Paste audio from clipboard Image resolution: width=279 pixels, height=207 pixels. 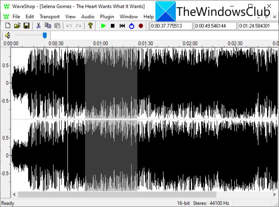point(57,26)
